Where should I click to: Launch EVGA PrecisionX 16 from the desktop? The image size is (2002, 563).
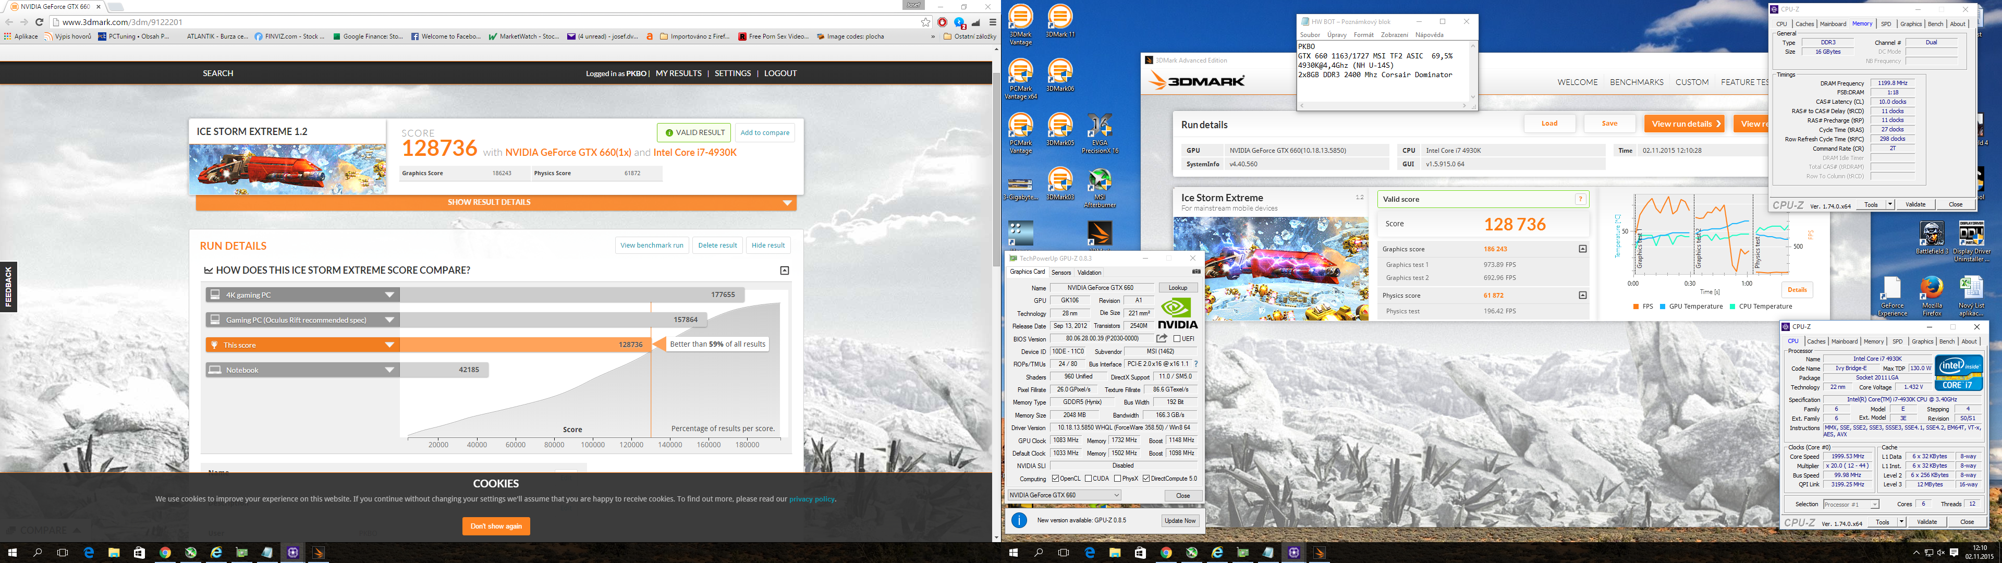(x=1100, y=133)
